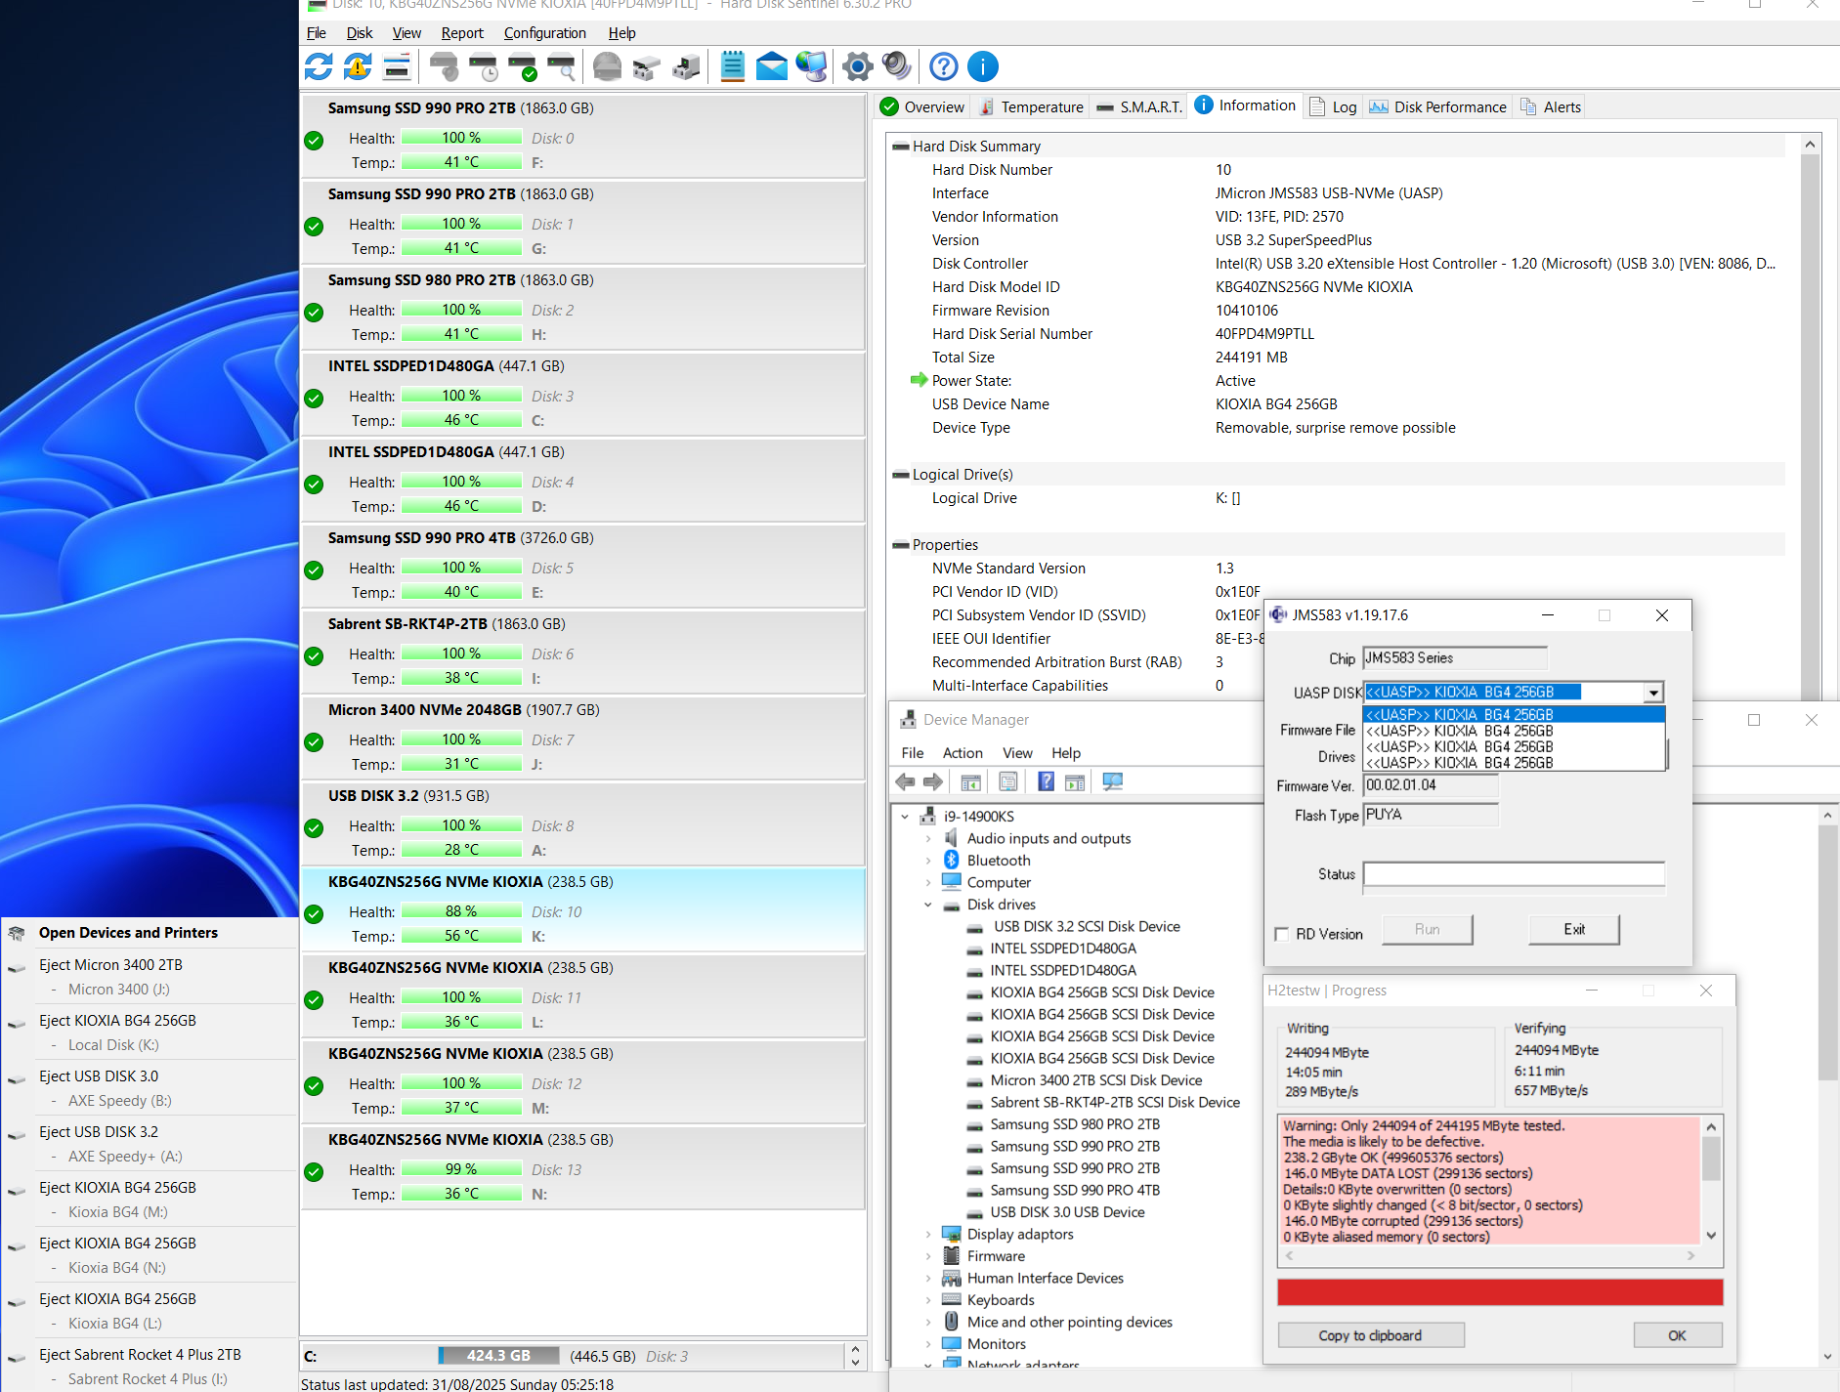Click Eject Micron 3400 2TB
Screen dimensions: 1840x1392
(x=110, y=964)
